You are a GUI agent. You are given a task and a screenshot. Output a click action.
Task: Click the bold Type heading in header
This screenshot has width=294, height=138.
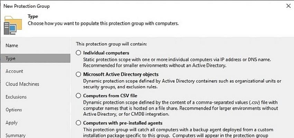[x=33, y=17]
